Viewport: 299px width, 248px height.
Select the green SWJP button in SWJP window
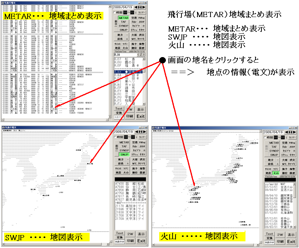(124, 155)
